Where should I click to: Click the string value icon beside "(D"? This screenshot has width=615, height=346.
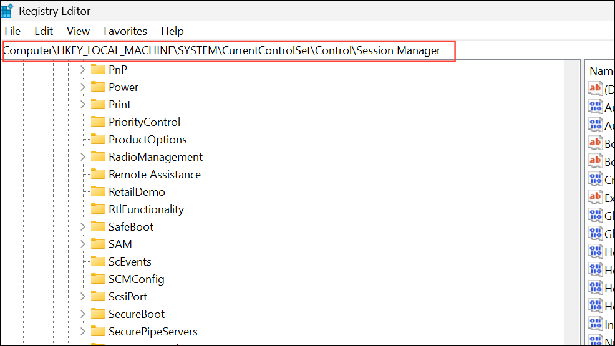point(596,89)
